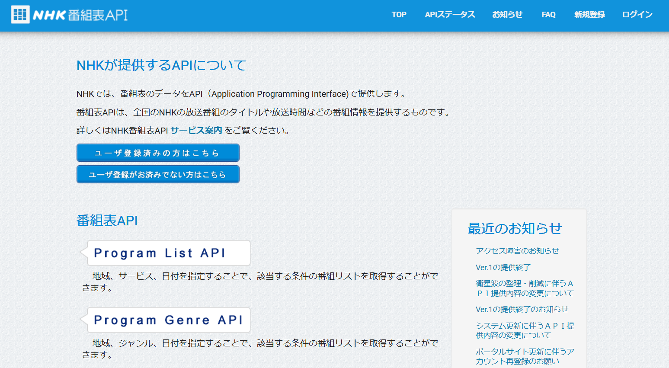669x368 pixels.
Task: Click the sentence containing Application Programming Interface
Action: [242, 94]
